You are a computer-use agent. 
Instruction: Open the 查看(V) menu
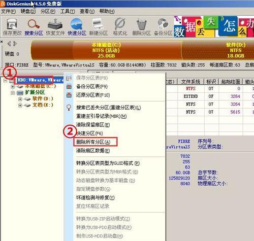click(87, 11)
